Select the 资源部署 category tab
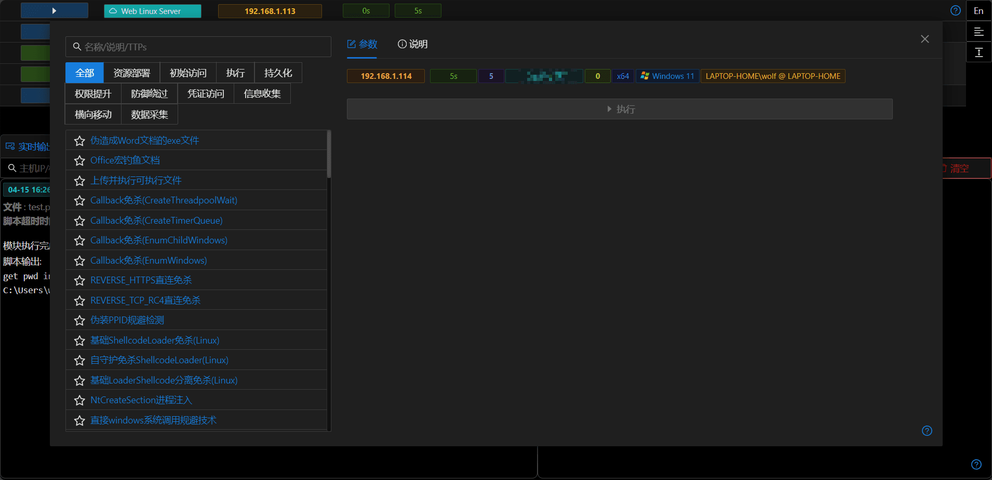 pos(132,73)
